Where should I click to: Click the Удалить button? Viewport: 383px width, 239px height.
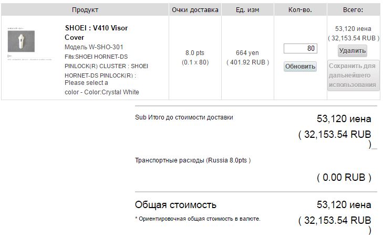(x=352, y=51)
